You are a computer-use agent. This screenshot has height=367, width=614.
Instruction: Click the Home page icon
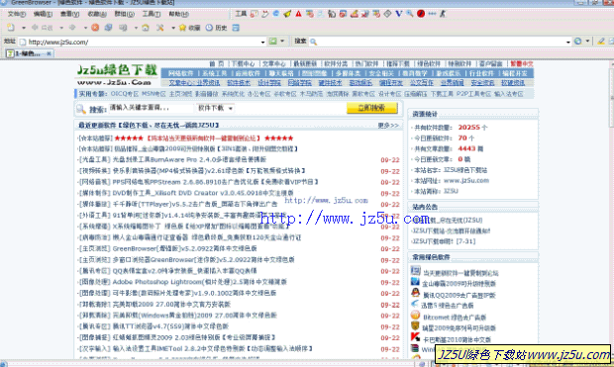tap(146, 28)
